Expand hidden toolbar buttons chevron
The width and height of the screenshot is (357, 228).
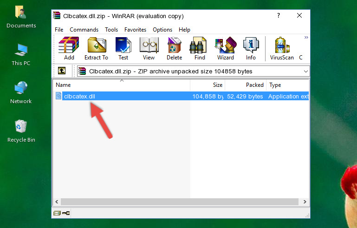click(x=306, y=37)
